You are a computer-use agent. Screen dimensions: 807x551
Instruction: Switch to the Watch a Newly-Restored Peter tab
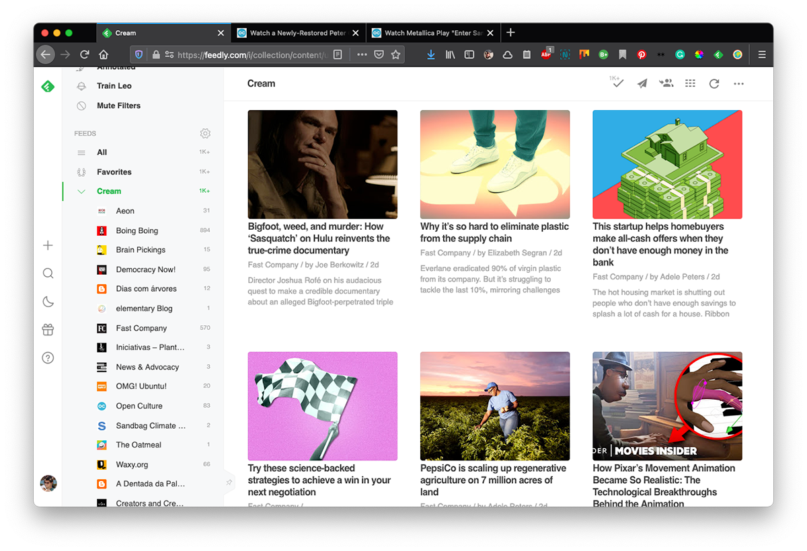pyautogui.click(x=298, y=33)
